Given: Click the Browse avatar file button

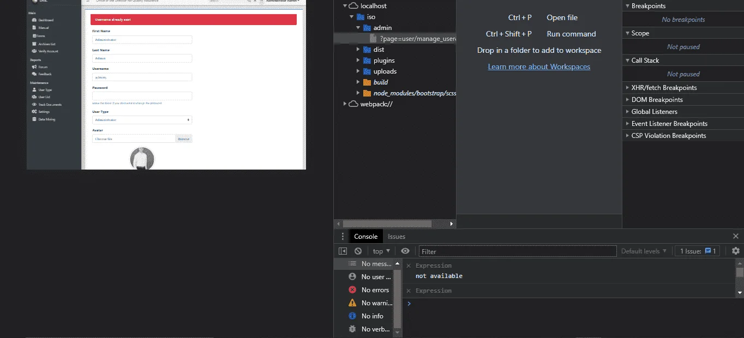Looking at the screenshot, I should point(184,139).
